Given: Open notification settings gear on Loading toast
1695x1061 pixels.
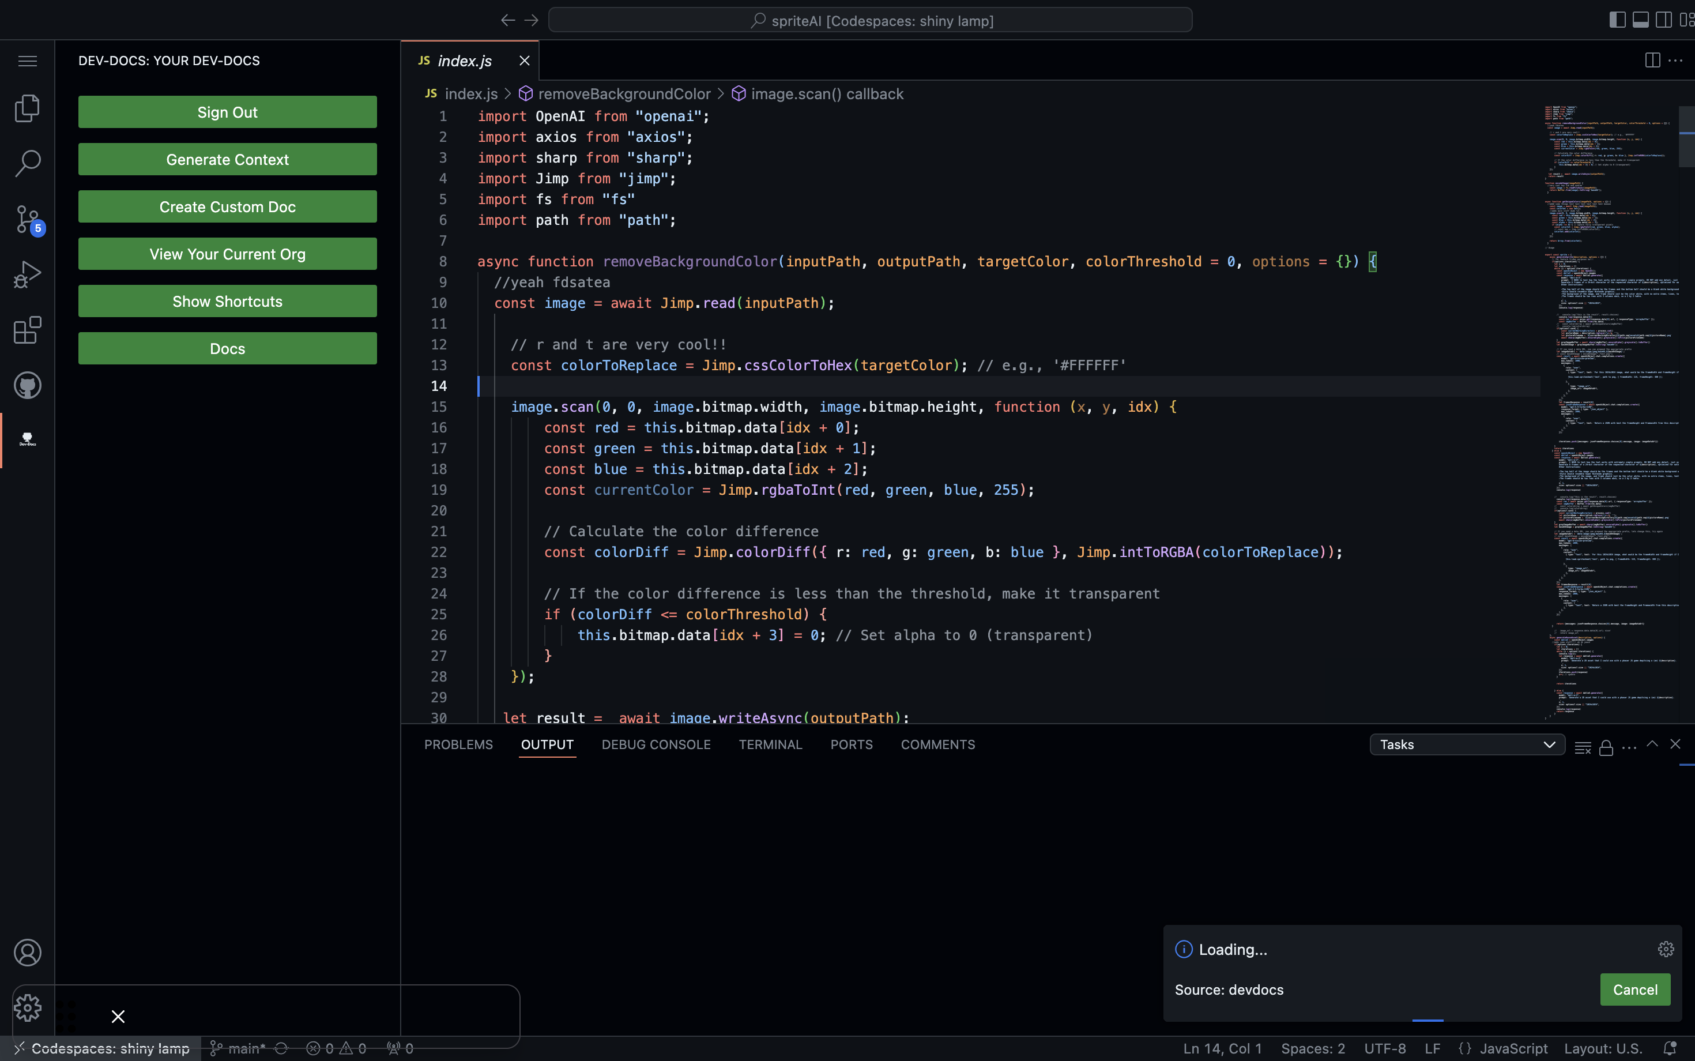Looking at the screenshot, I should [x=1666, y=950].
